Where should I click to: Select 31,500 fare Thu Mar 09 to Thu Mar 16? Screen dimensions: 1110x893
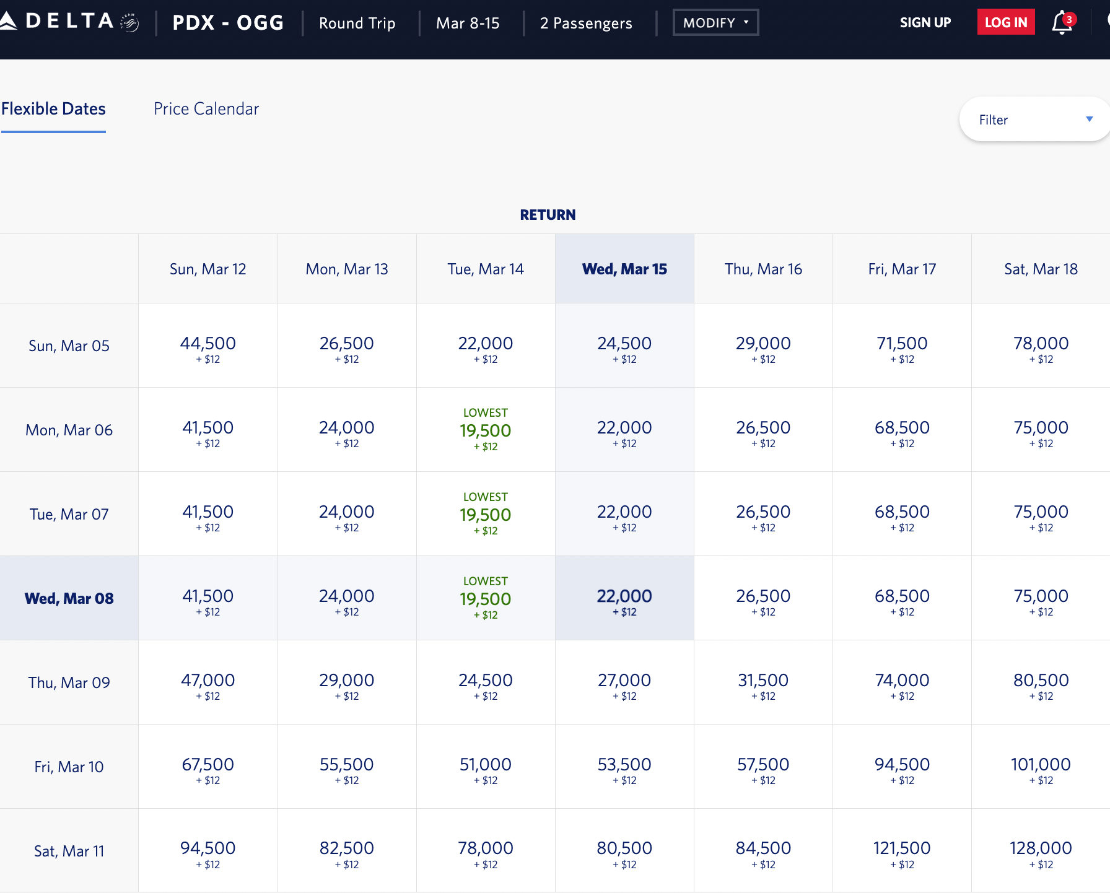[763, 682]
